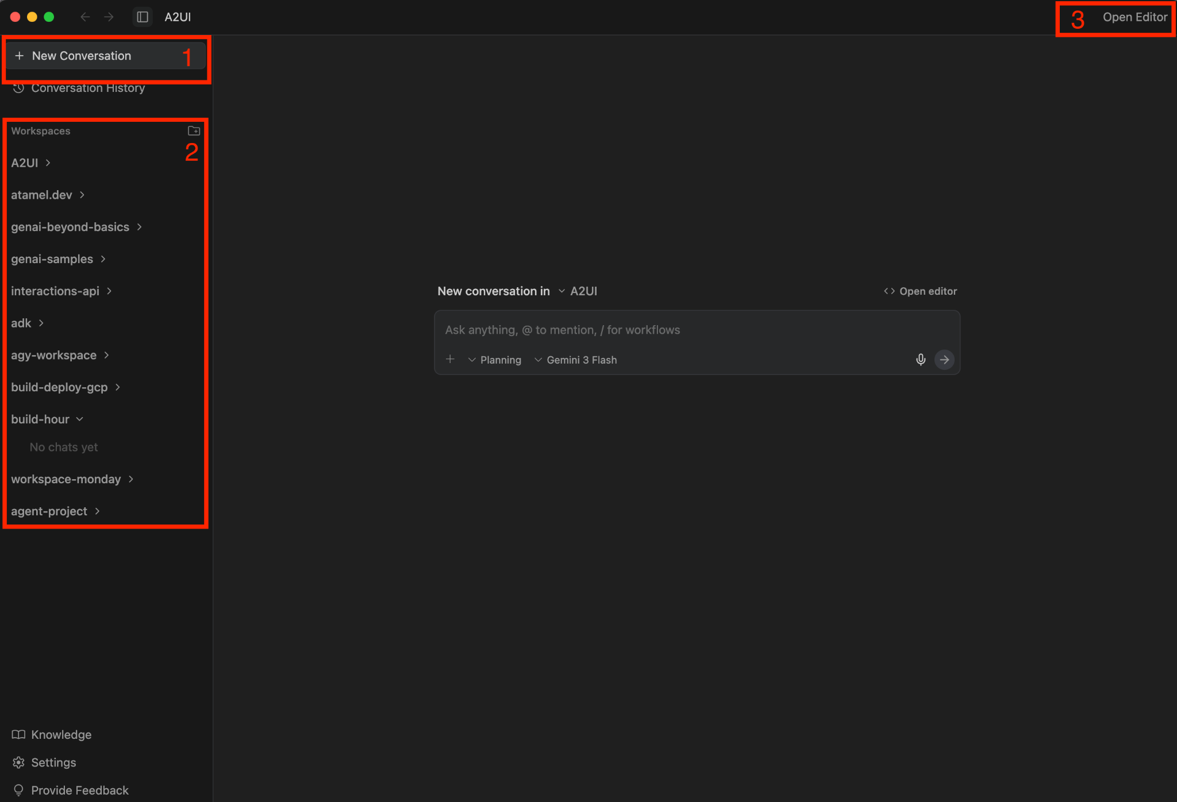Click the plus icon to add context
Screen dimensions: 1177x802
450,359
